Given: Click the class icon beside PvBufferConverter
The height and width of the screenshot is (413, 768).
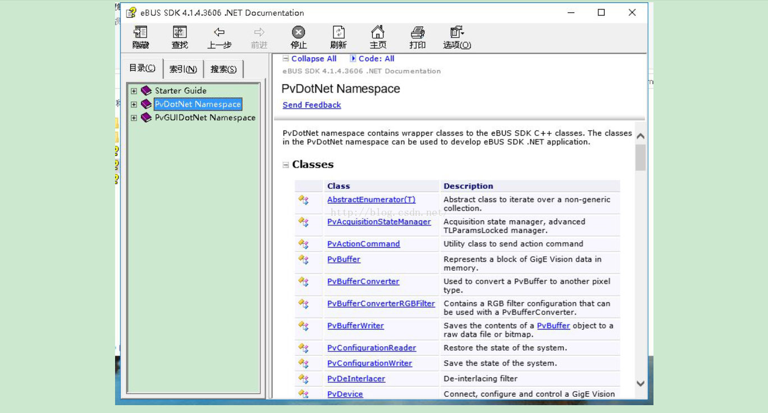Looking at the screenshot, I should coord(304,281).
